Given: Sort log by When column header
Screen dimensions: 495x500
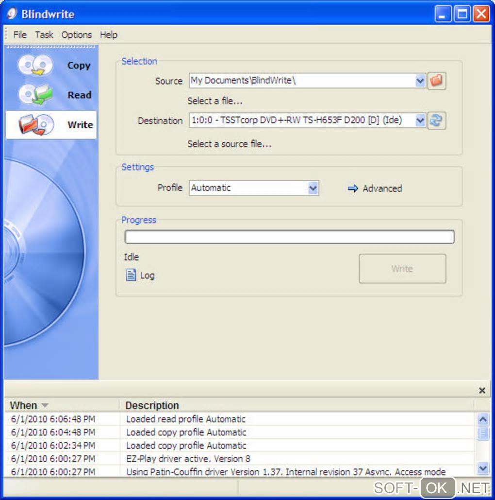Looking at the screenshot, I should [62, 405].
